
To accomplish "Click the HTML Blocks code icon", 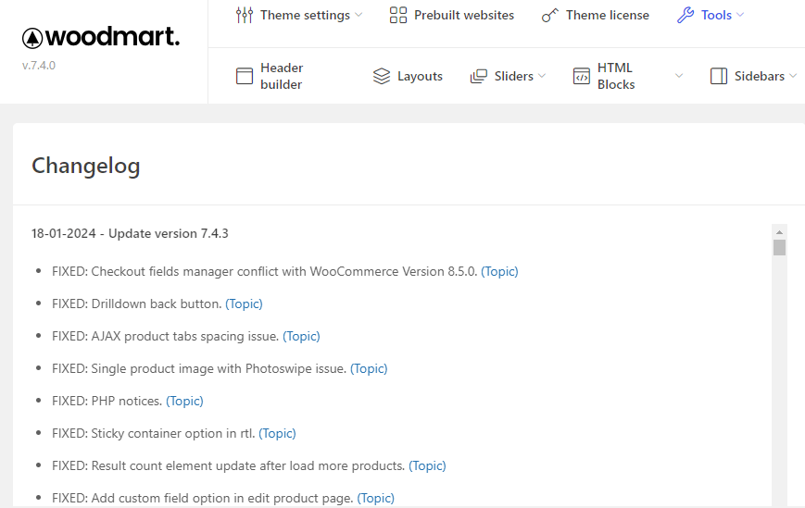I will tap(581, 76).
